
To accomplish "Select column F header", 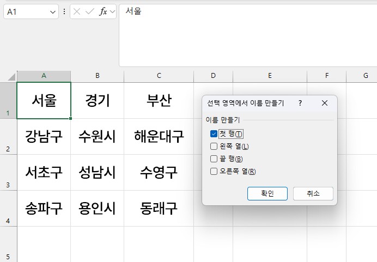I will click(x=327, y=76).
